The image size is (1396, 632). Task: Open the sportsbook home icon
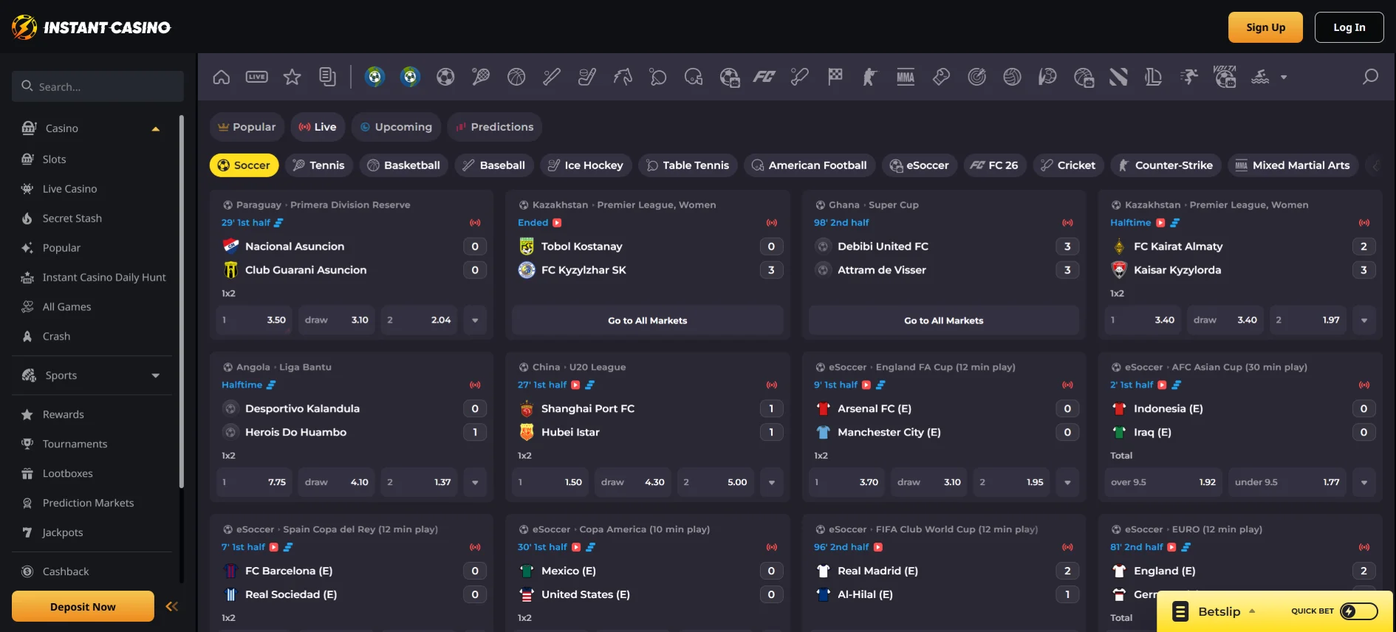[221, 77]
